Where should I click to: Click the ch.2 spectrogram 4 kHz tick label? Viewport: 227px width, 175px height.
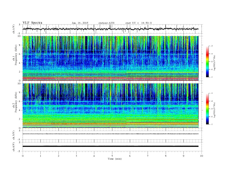[x=20, y=110]
